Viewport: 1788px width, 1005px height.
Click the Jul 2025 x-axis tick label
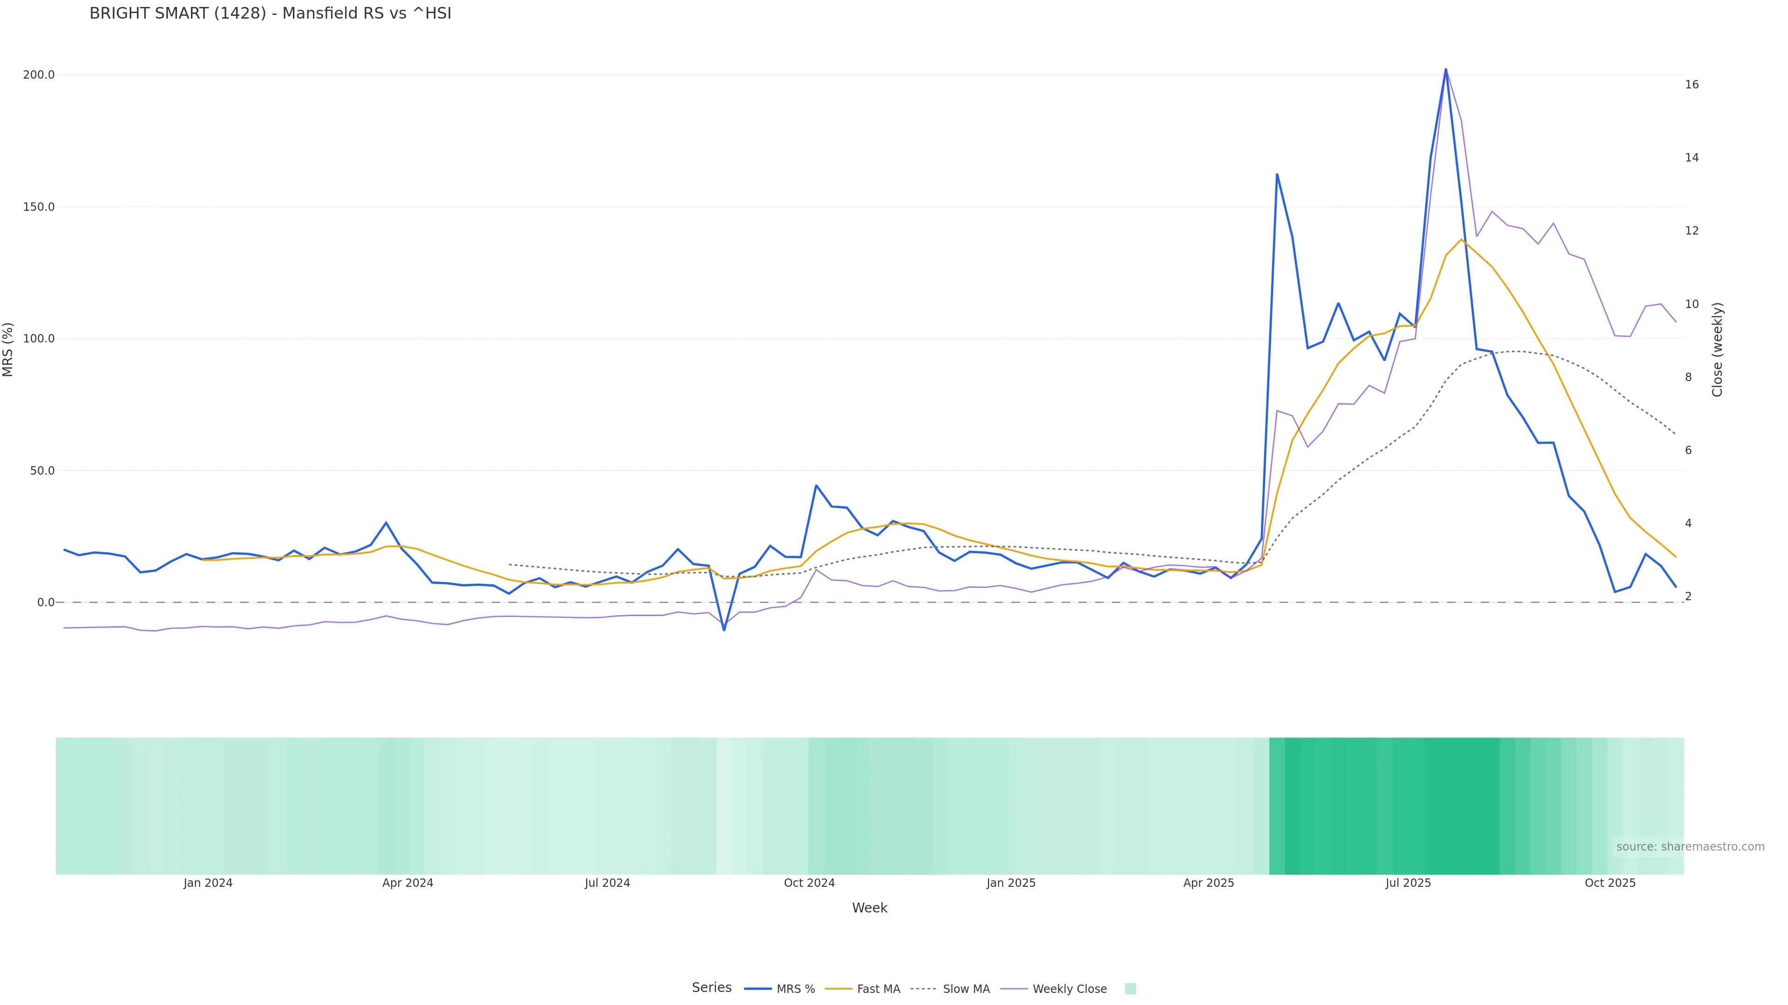pyautogui.click(x=1408, y=883)
